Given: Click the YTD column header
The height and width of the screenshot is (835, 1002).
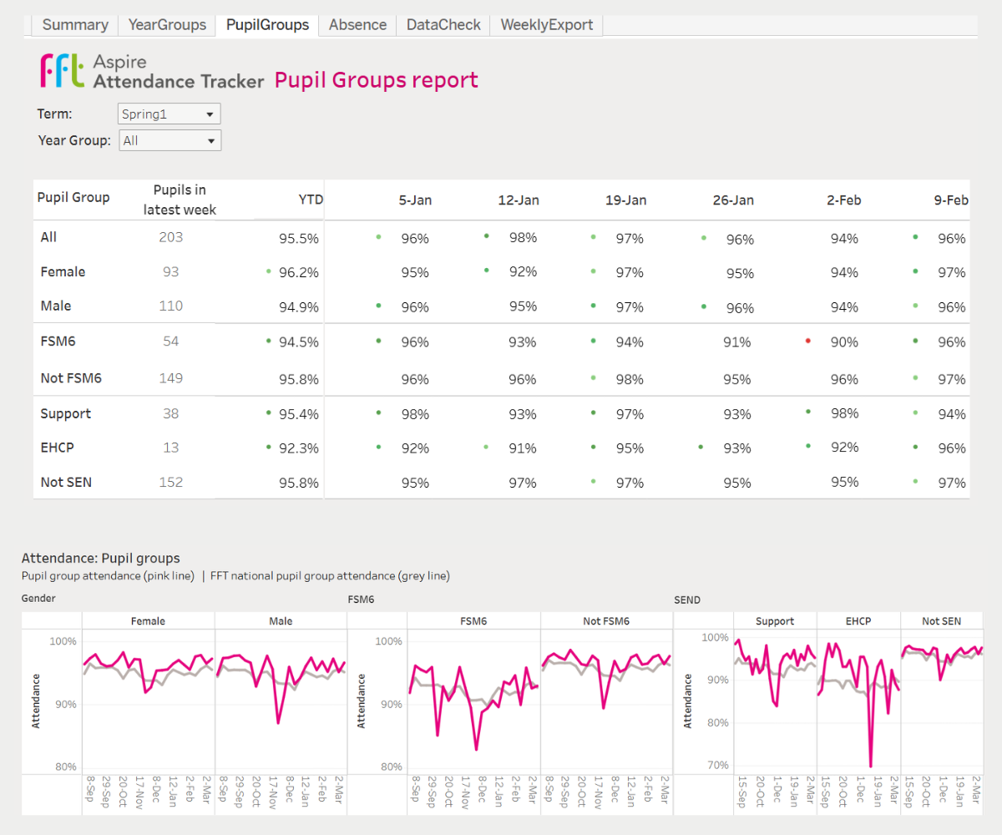Looking at the screenshot, I should pyautogui.click(x=310, y=200).
